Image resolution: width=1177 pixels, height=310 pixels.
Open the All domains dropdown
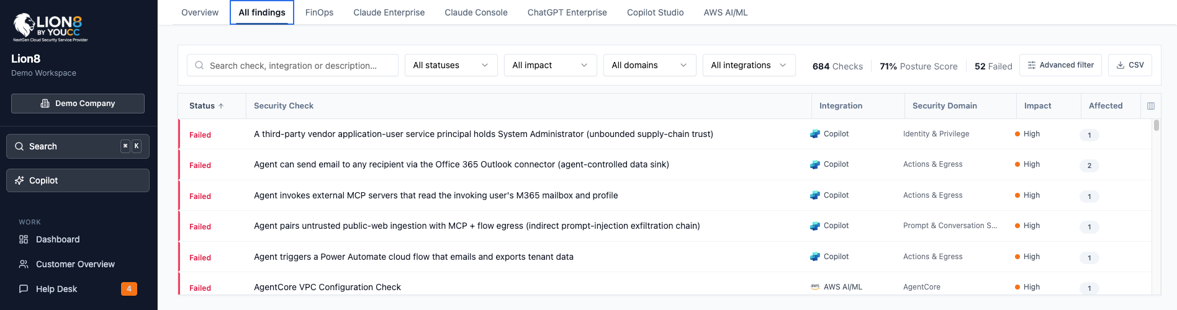[649, 65]
